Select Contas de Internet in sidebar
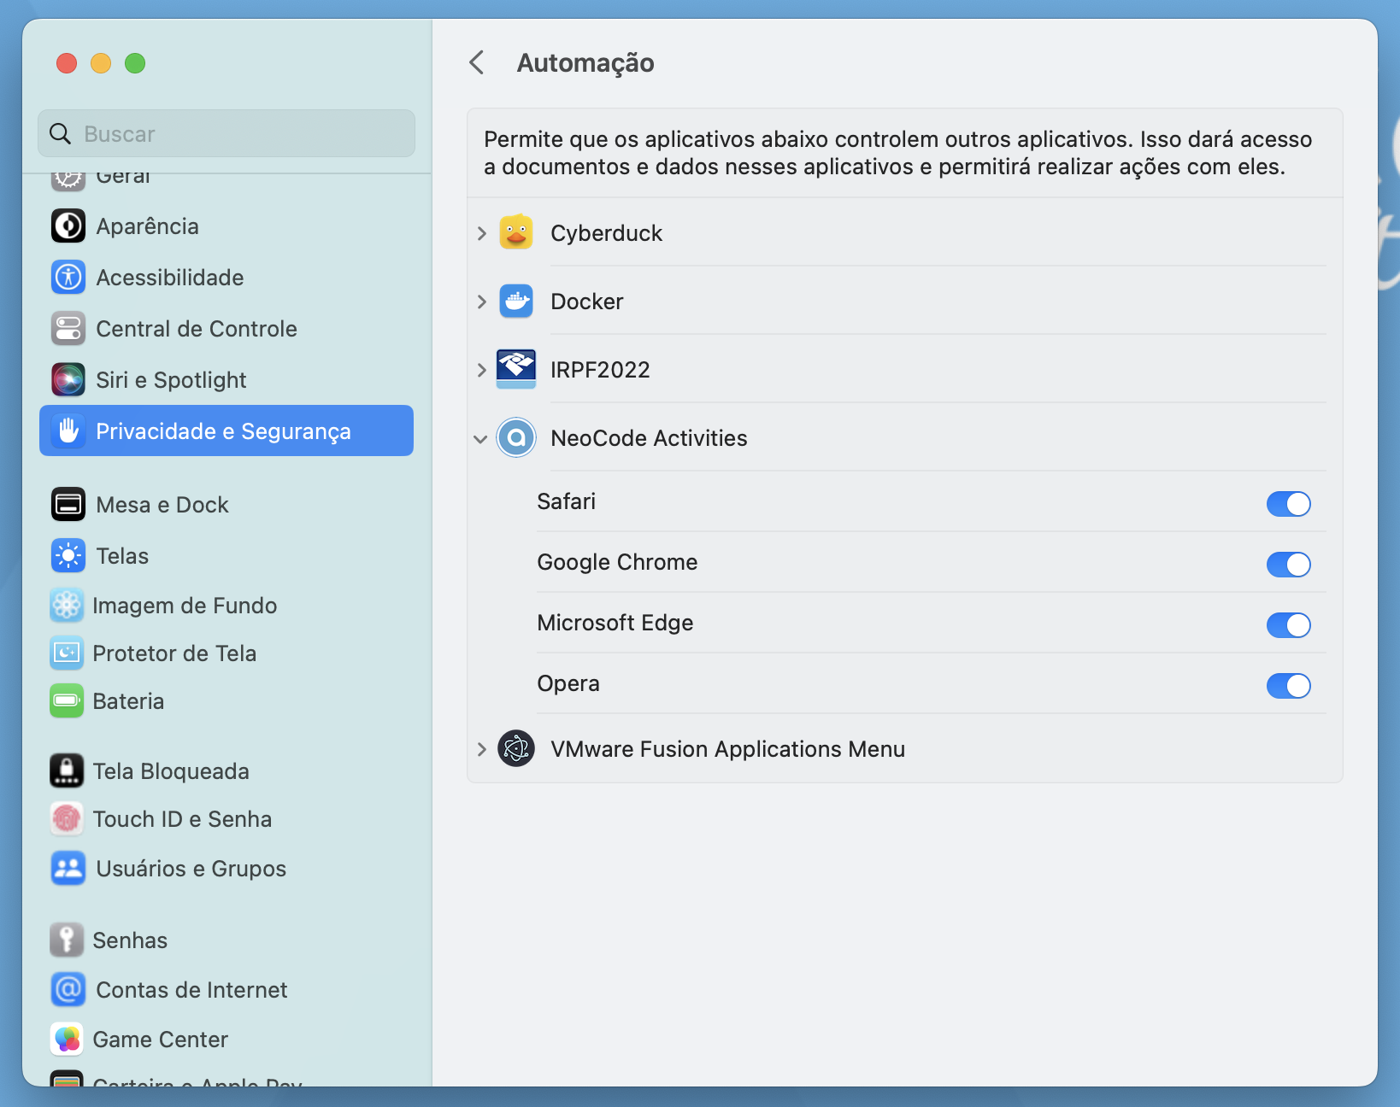The height and width of the screenshot is (1107, 1400). (x=226, y=990)
